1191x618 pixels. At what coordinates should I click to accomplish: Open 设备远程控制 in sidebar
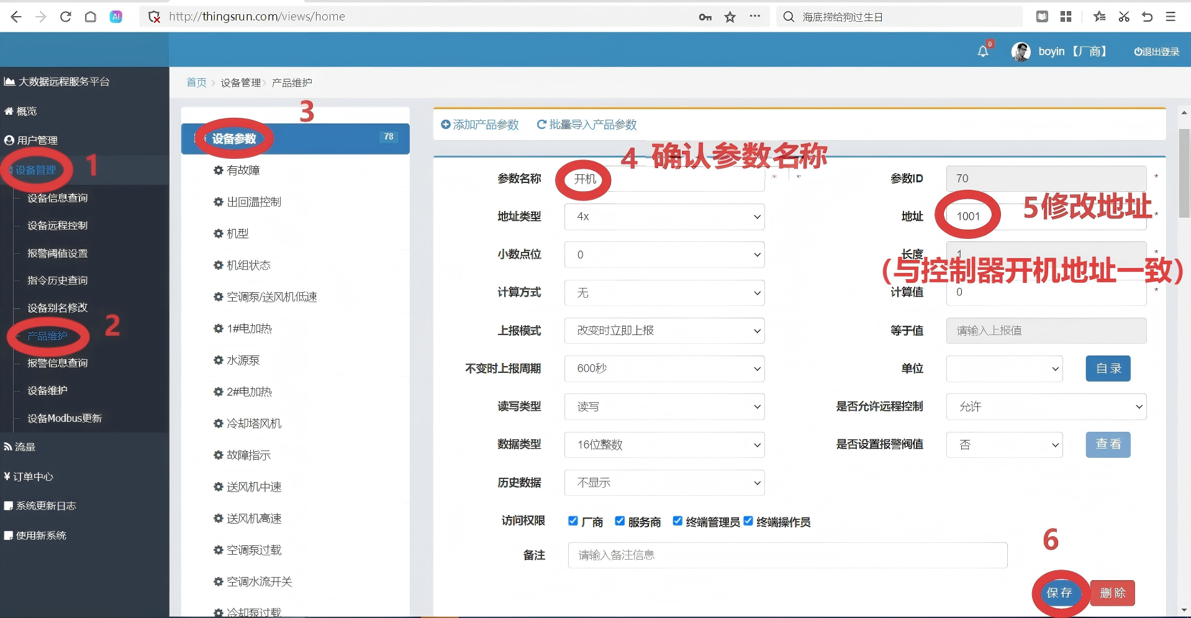coord(57,225)
